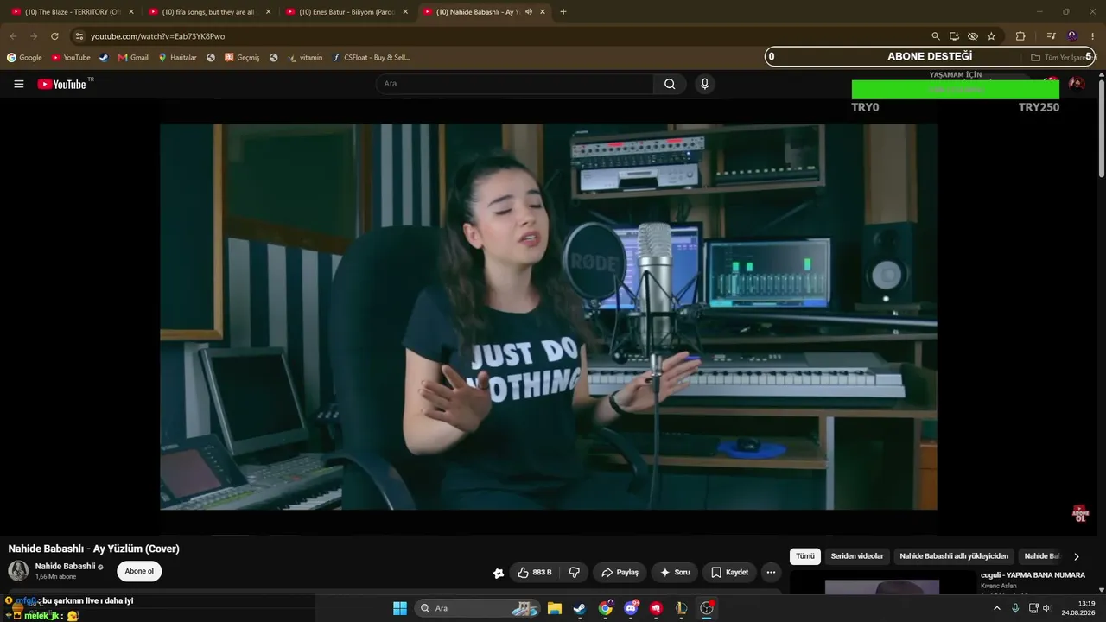Screen dimensions: 1106x622
Task: Open the Nahide Babashli channel name link
Action: (x=66, y=567)
